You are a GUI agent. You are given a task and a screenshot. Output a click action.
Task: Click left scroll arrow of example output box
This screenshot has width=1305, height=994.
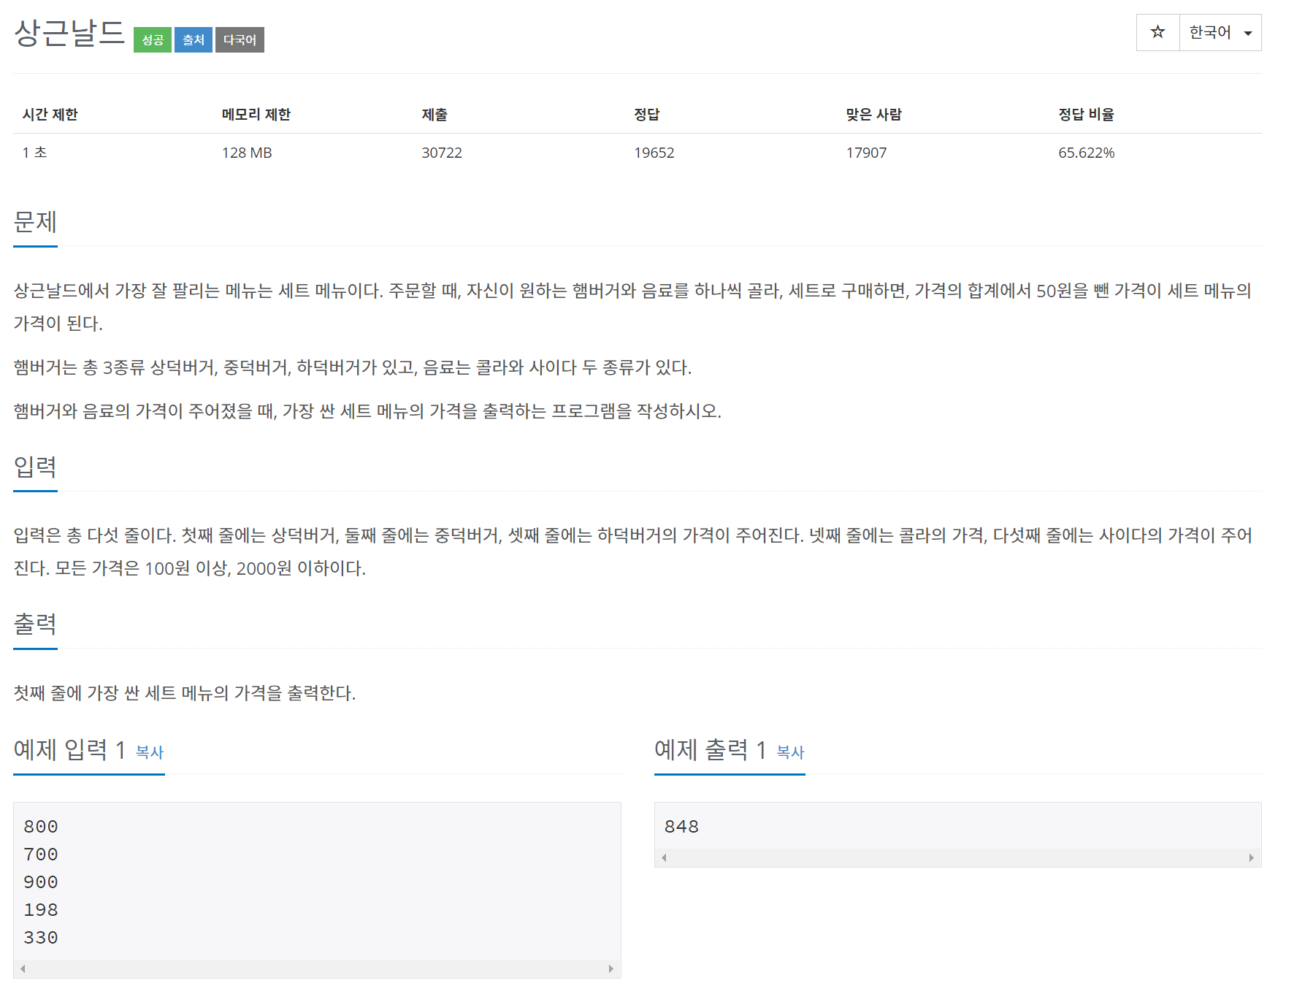664,857
